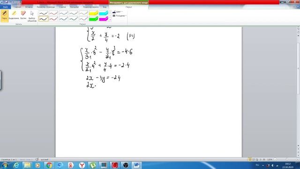The width and height of the screenshot is (300, 169).
Task: Open the Файл tab
Action: 5,7
